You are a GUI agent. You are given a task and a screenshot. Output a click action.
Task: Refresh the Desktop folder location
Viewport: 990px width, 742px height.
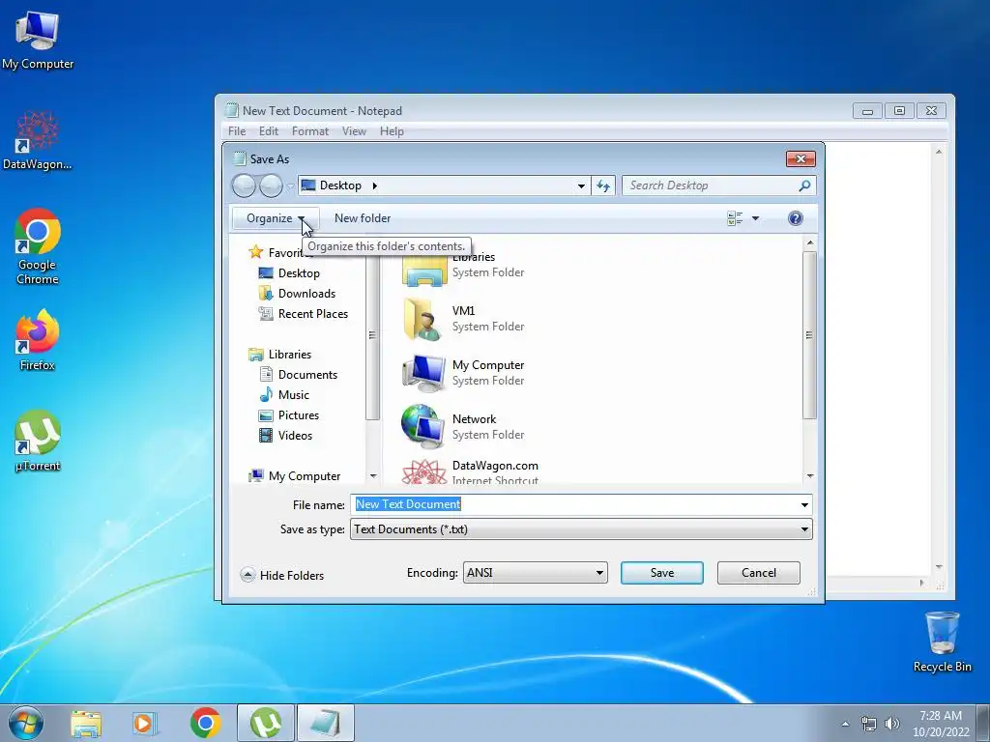(603, 185)
